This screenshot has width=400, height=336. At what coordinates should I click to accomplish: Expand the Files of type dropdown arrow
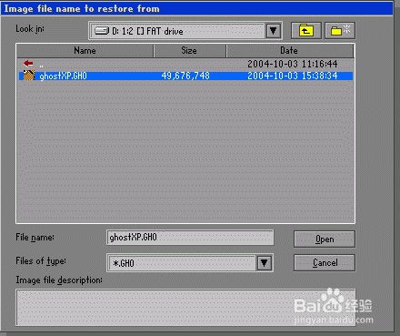pyautogui.click(x=264, y=263)
